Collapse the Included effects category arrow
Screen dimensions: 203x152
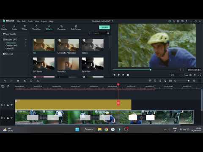[26, 40]
